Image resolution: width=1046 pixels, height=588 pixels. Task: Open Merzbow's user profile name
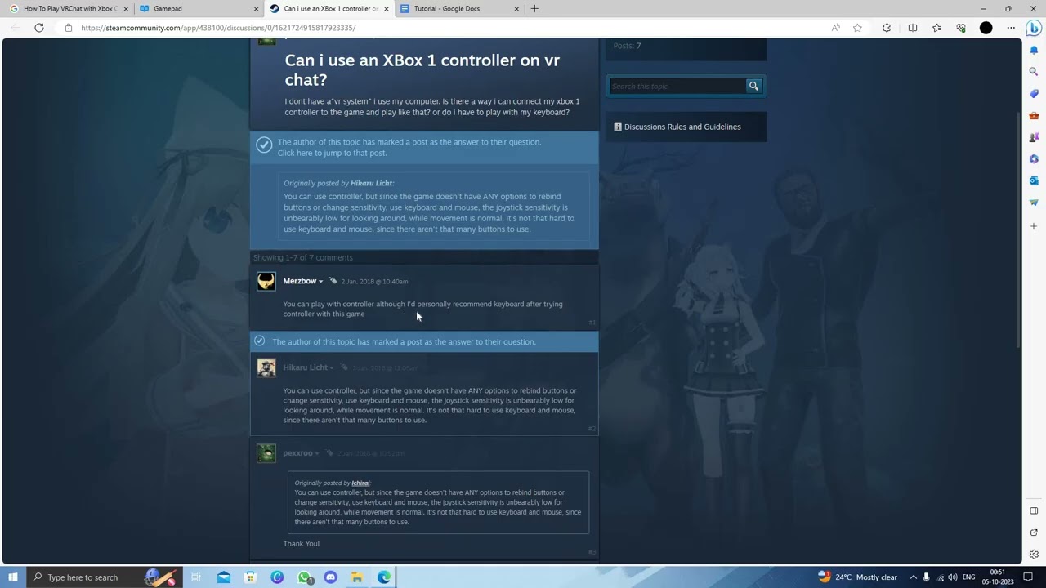click(300, 281)
